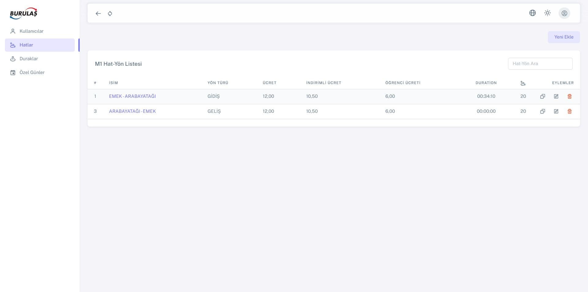Image resolution: width=588 pixels, height=292 pixels.
Task: Copy the EMEK-ARABAYATAĞI row
Action: click(x=543, y=96)
